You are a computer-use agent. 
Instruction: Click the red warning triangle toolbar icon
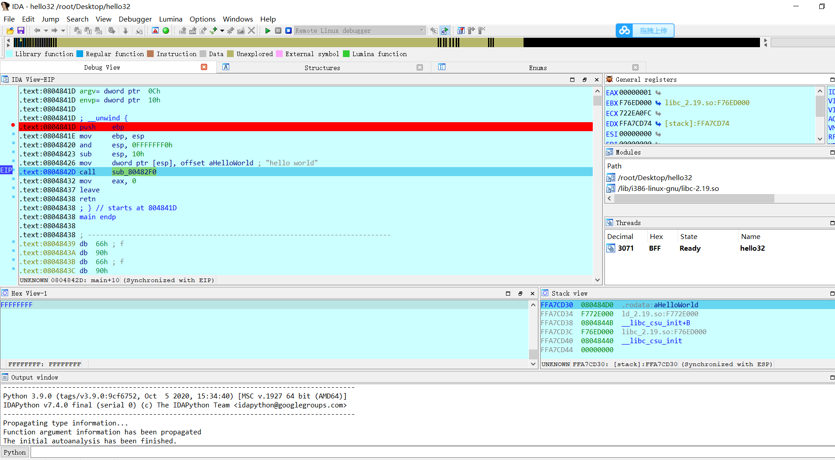coord(155,31)
